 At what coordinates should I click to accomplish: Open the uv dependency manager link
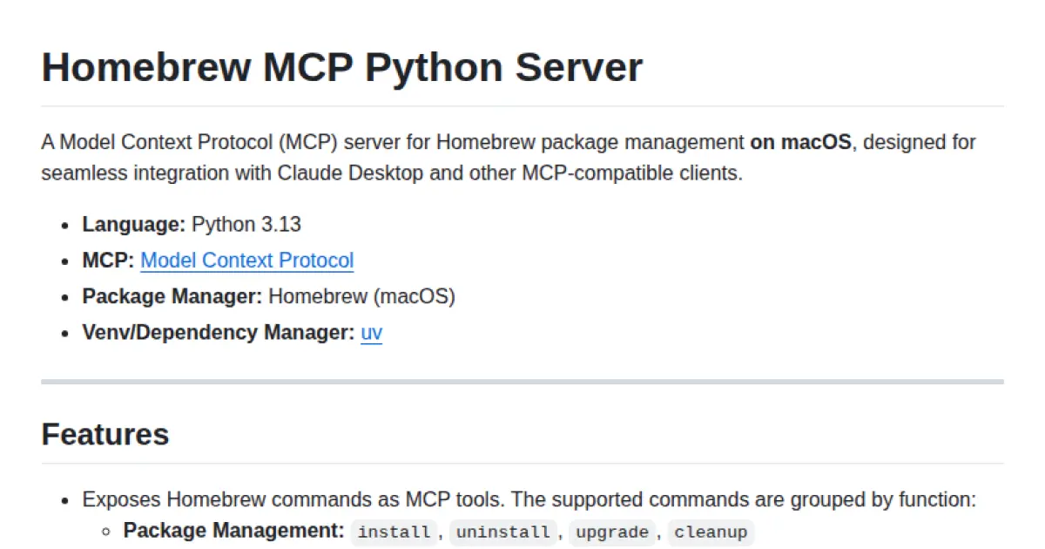[x=371, y=332]
